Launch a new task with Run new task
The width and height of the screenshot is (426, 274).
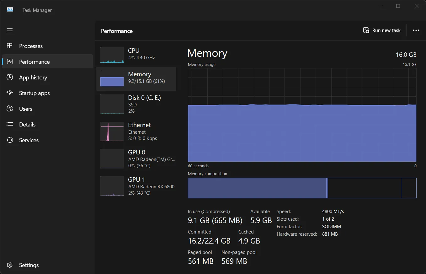(x=381, y=30)
